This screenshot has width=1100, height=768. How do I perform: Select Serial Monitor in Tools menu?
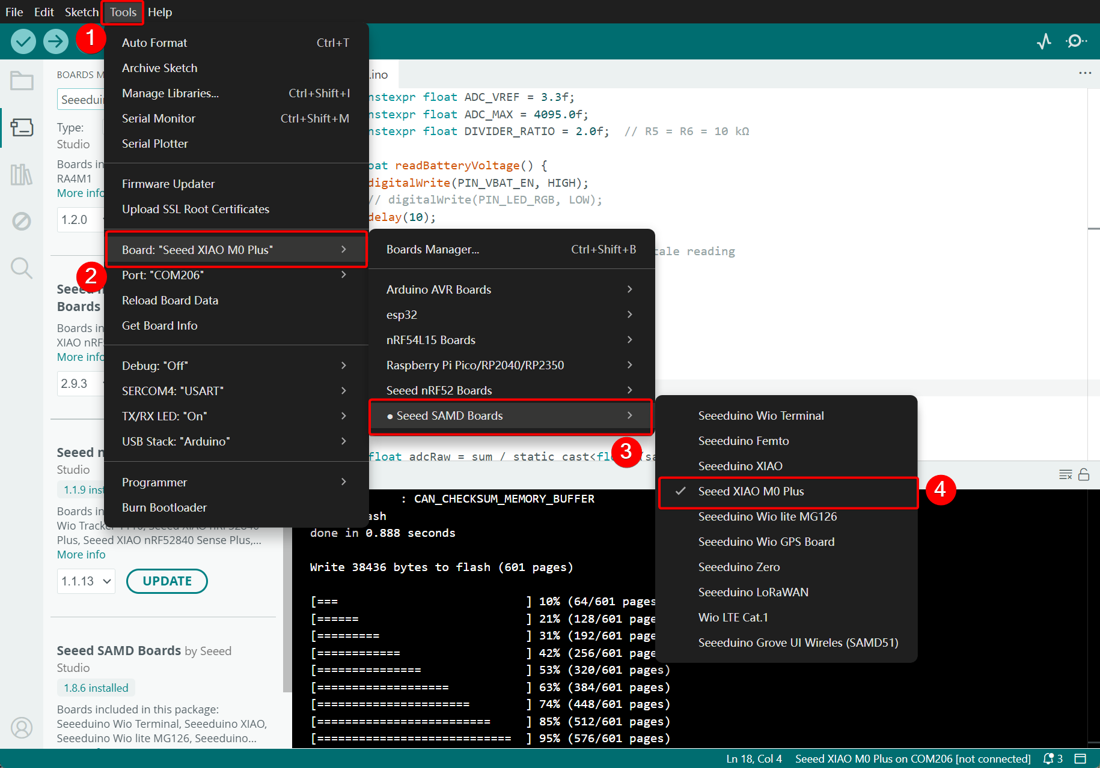coord(236,118)
